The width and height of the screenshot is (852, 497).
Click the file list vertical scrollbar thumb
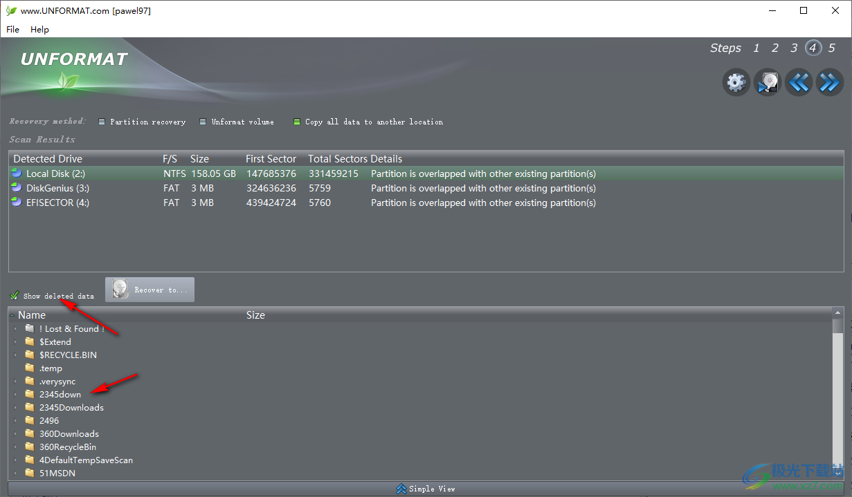point(838,325)
